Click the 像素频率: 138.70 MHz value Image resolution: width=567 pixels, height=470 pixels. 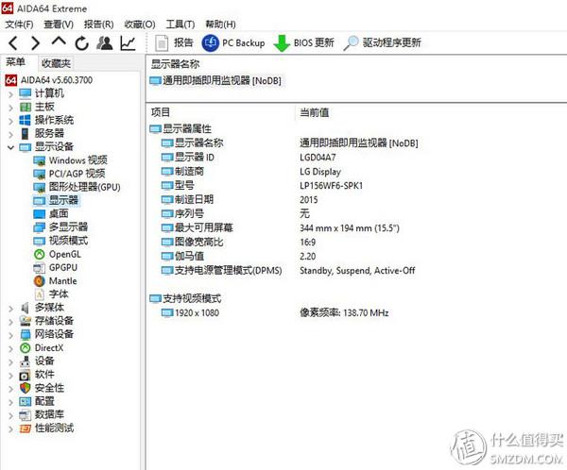(344, 312)
